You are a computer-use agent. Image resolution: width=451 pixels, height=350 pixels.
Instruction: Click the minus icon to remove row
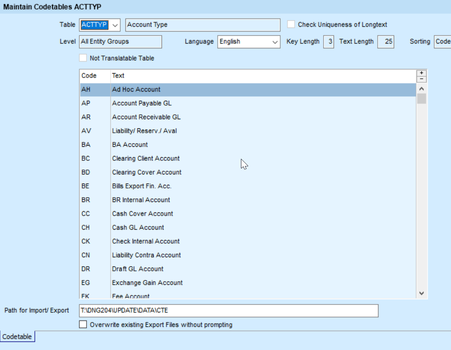coord(421,79)
